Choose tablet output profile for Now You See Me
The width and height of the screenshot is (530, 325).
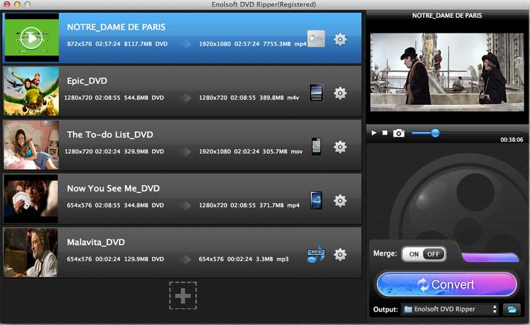click(316, 200)
